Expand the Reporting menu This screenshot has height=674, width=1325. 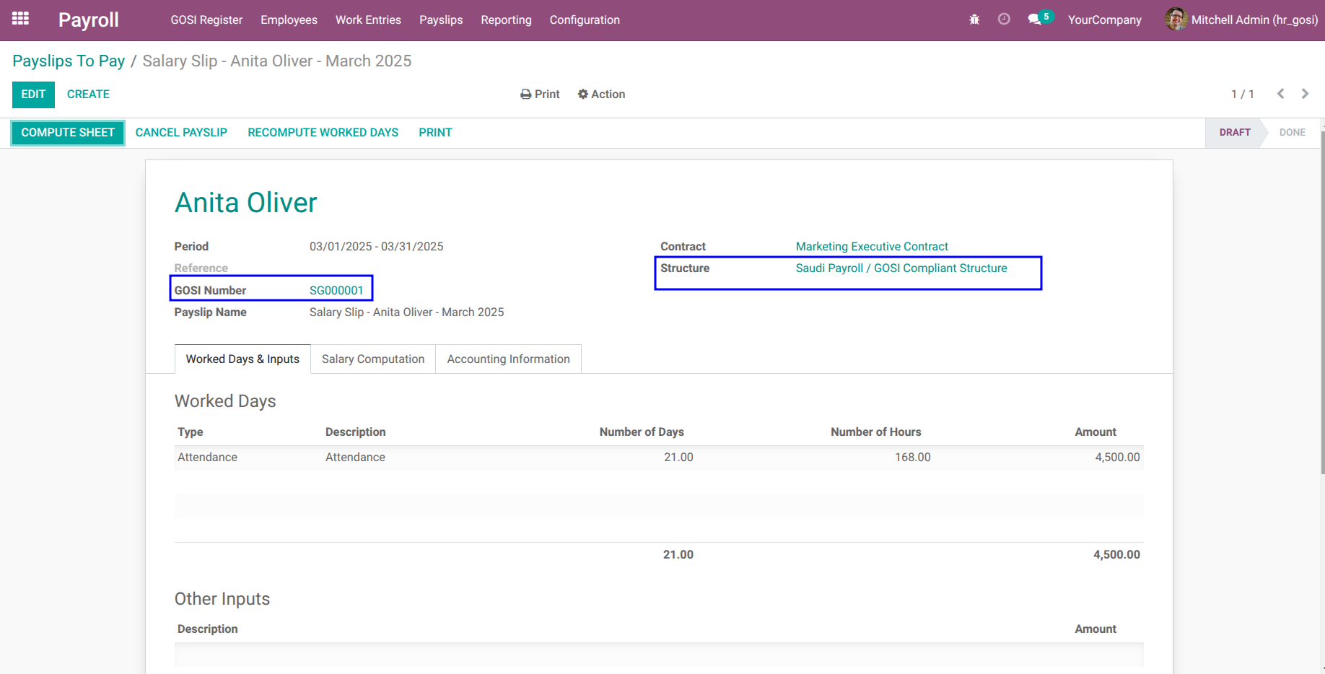point(506,20)
